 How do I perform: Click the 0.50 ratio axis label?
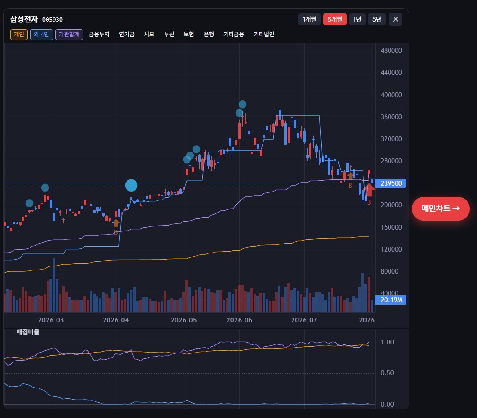[x=387, y=373]
